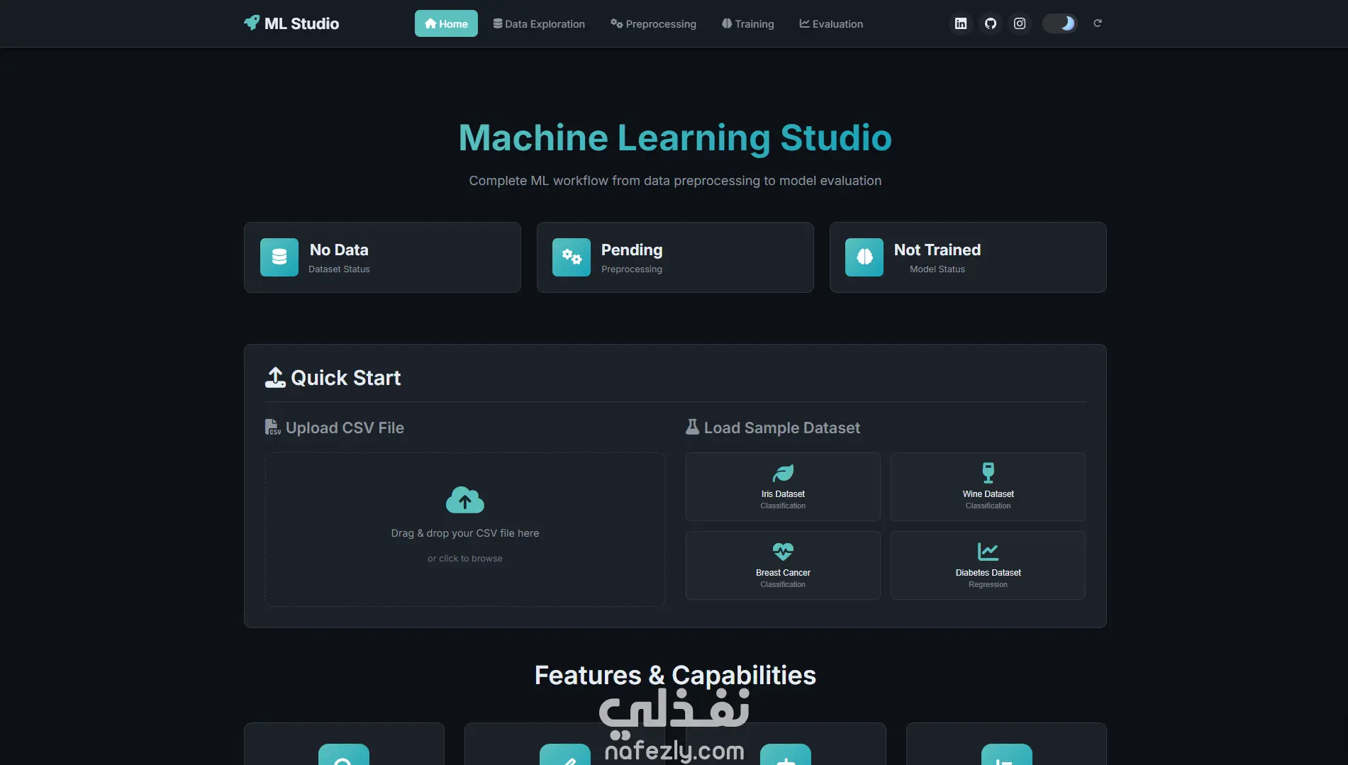Click the 'Not Trained' model status text

pos(937,250)
